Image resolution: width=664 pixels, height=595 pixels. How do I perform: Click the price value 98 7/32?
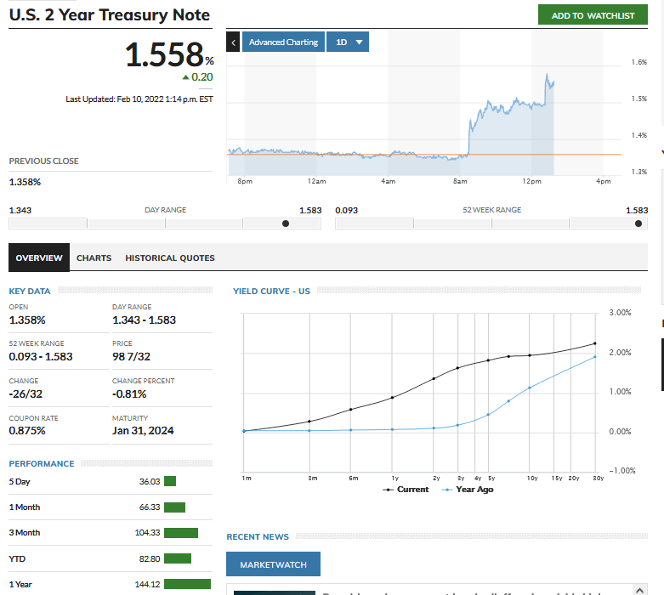coord(131,357)
